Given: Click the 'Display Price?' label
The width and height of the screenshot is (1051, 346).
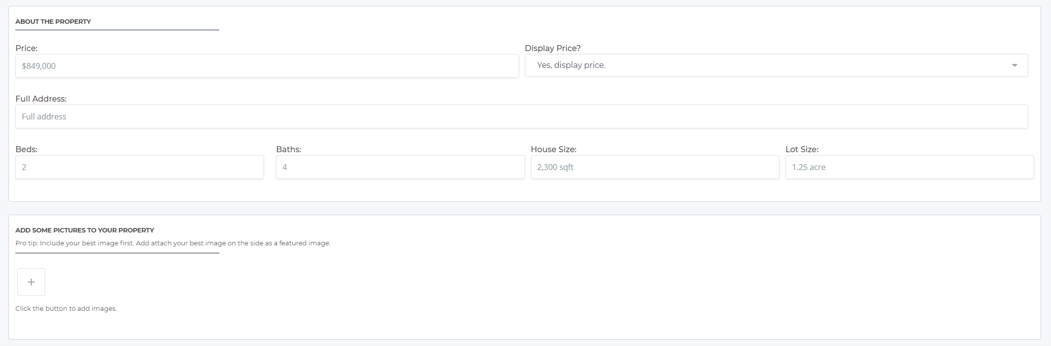Looking at the screenshot, I should (553, 48).
